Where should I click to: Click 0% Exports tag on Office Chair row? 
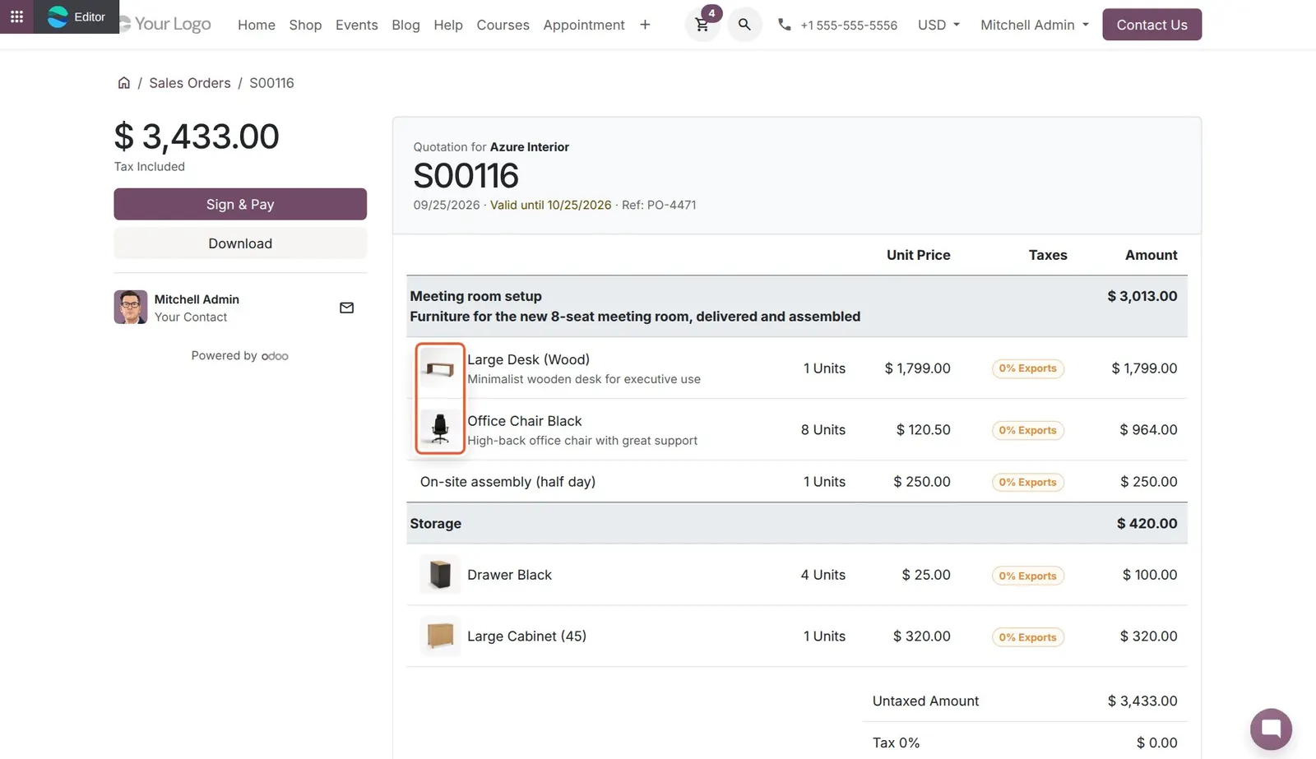1027,430
